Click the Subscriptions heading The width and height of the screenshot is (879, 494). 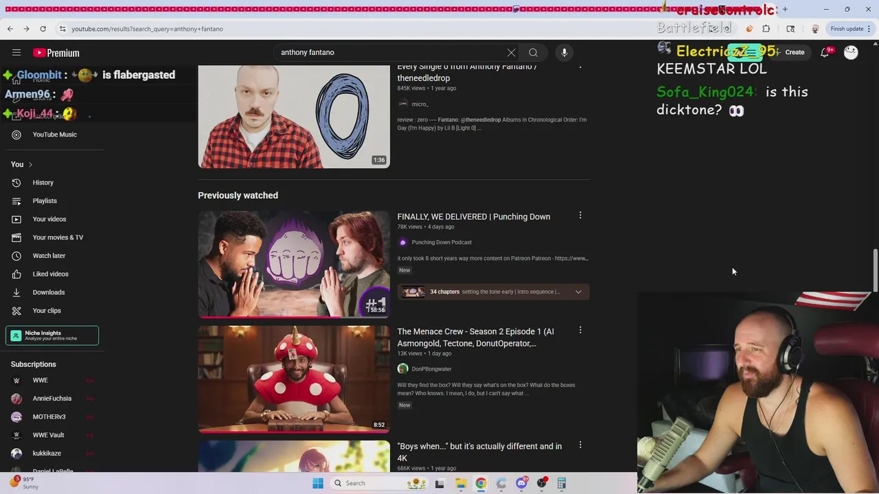coord(33,364)
